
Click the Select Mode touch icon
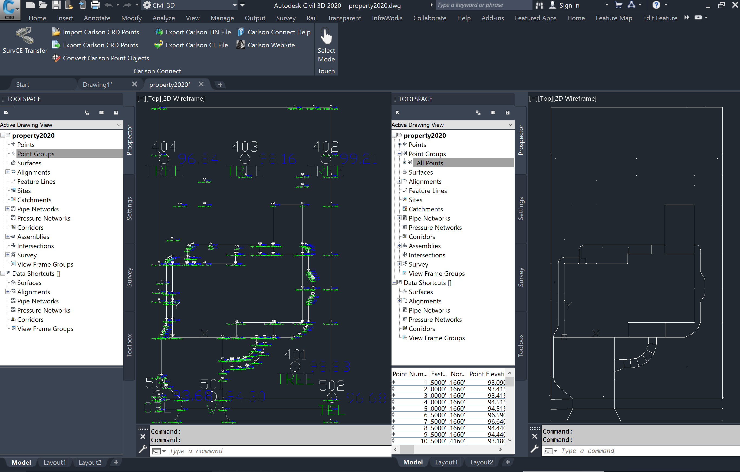tap(326, 36)
